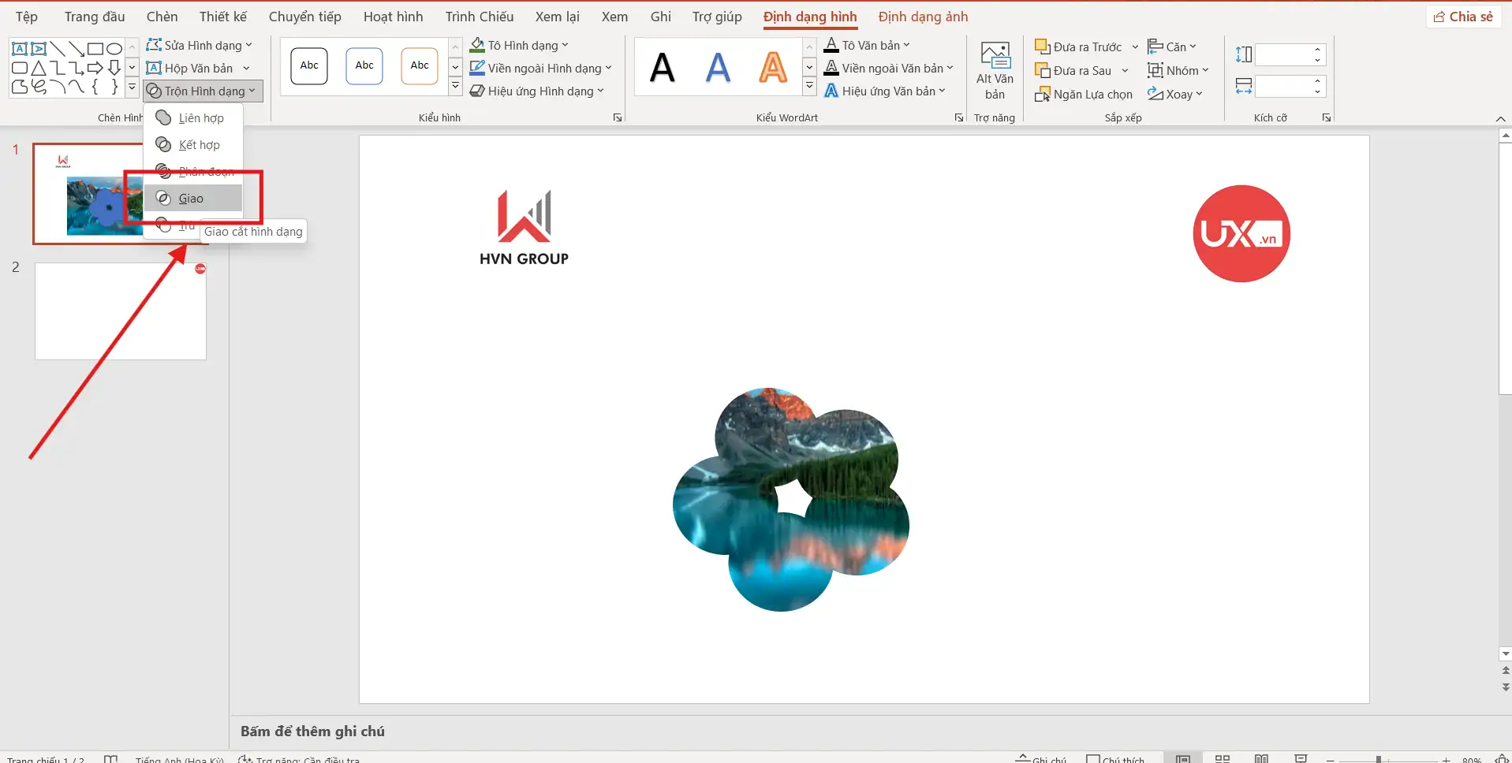Open the Kiểu hình dialog launcher

point(618,118)
